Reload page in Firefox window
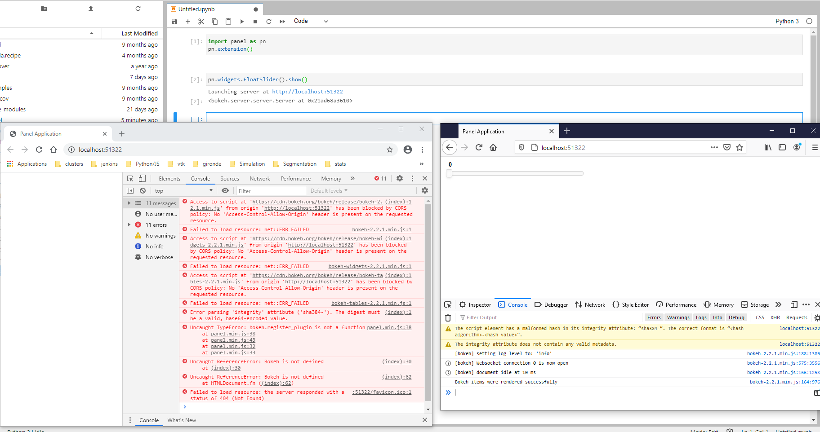Screen dimensions: 820x432 tap(479, 147)
